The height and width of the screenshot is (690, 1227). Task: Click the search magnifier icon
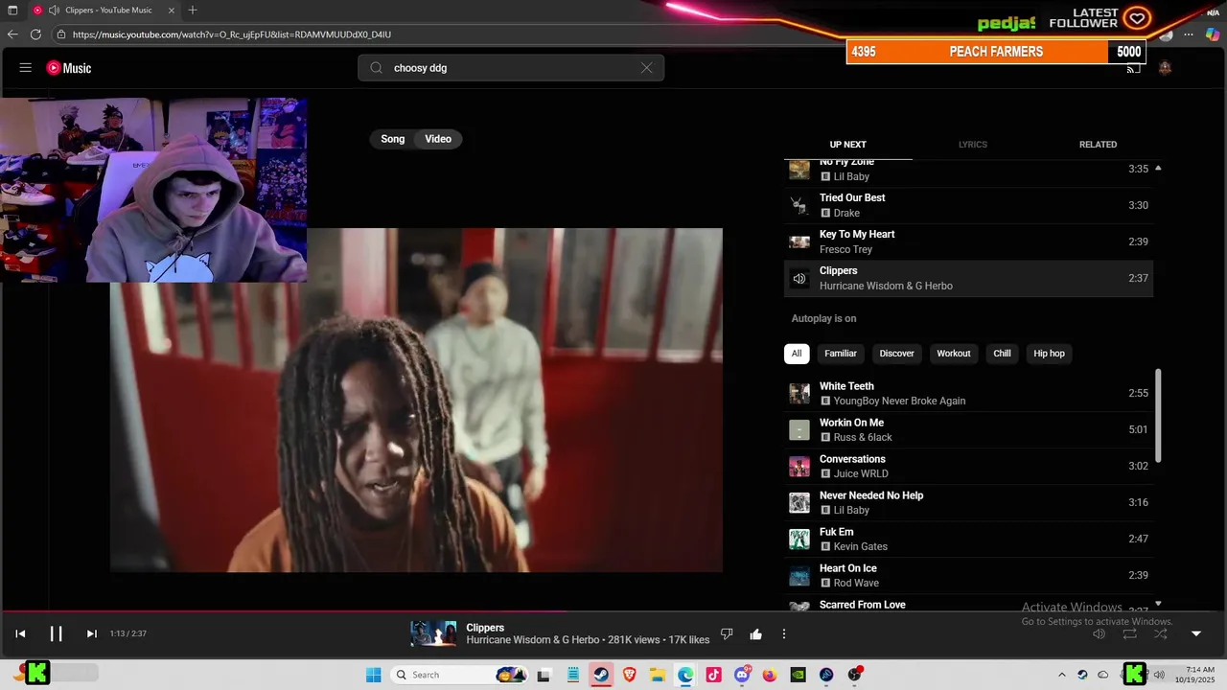pos(376,68)
